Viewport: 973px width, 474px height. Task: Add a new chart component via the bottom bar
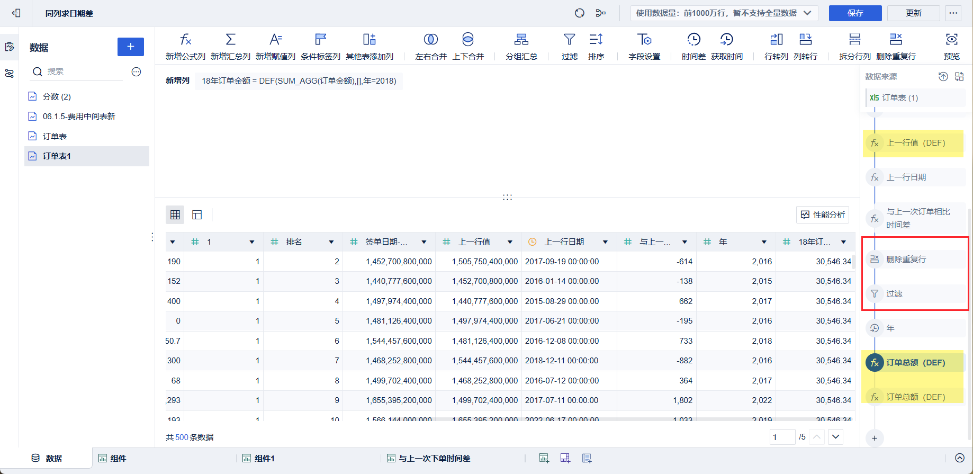[544, 458]
